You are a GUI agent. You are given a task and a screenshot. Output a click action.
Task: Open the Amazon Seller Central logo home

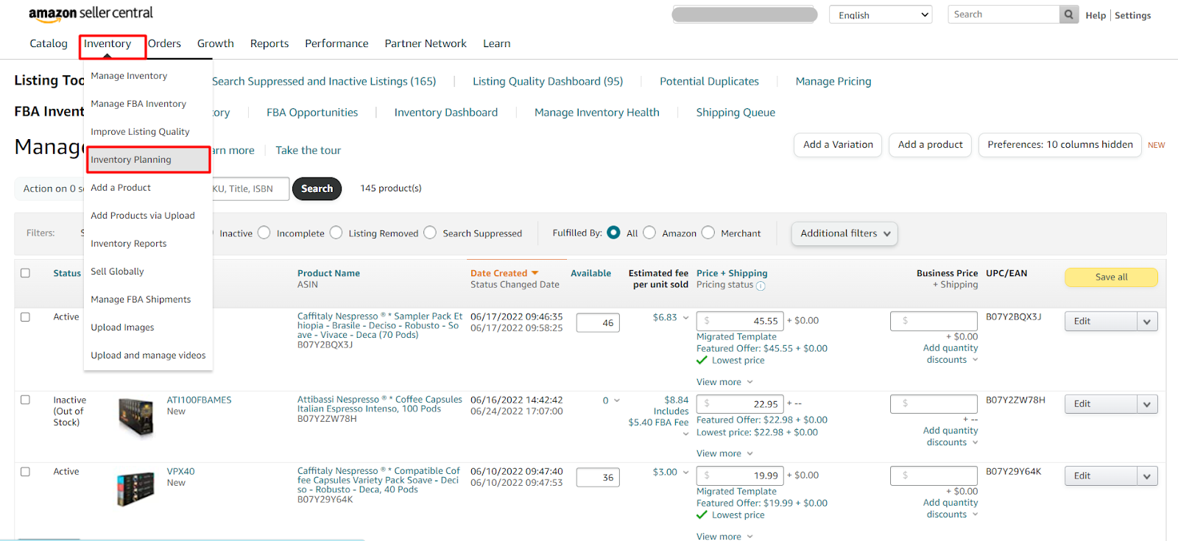point(91,13)
